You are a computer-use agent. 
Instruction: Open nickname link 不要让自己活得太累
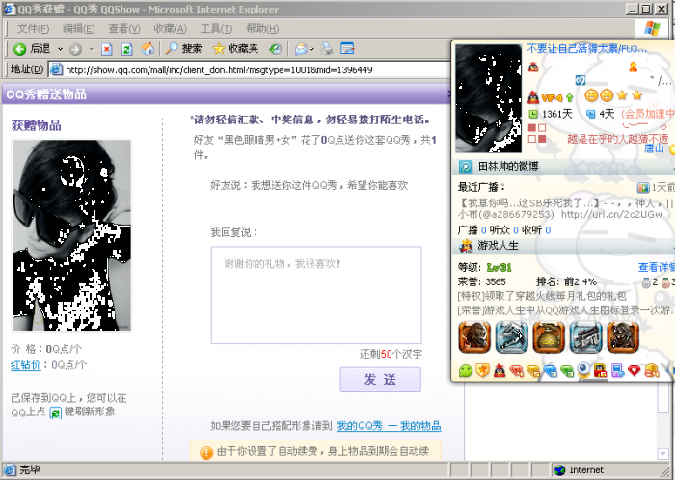pyautogui.click(x=586, y=48)
